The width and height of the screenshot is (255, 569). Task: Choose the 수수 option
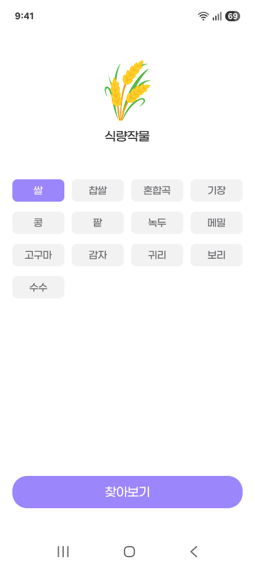(x=38, y=287)
